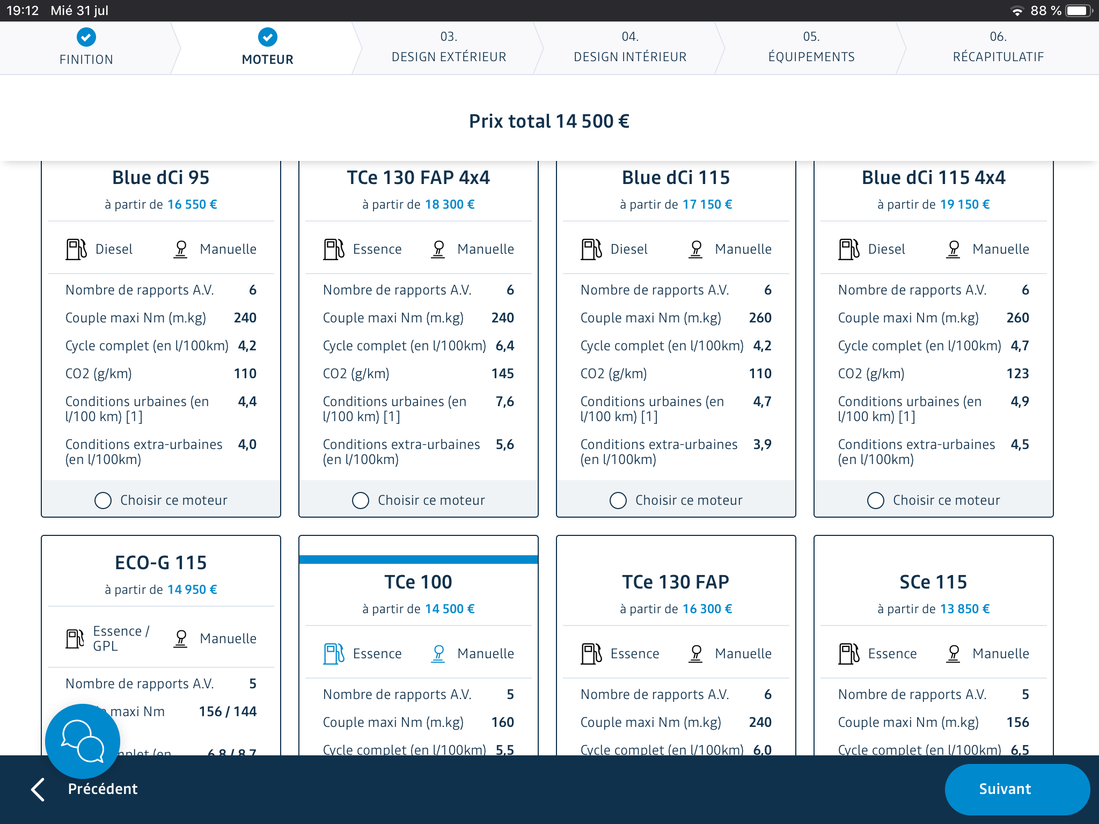Screen dimensions: 1099x824
Task: Tap the Moteur step checkmark icon
Action: click(267, 37)
